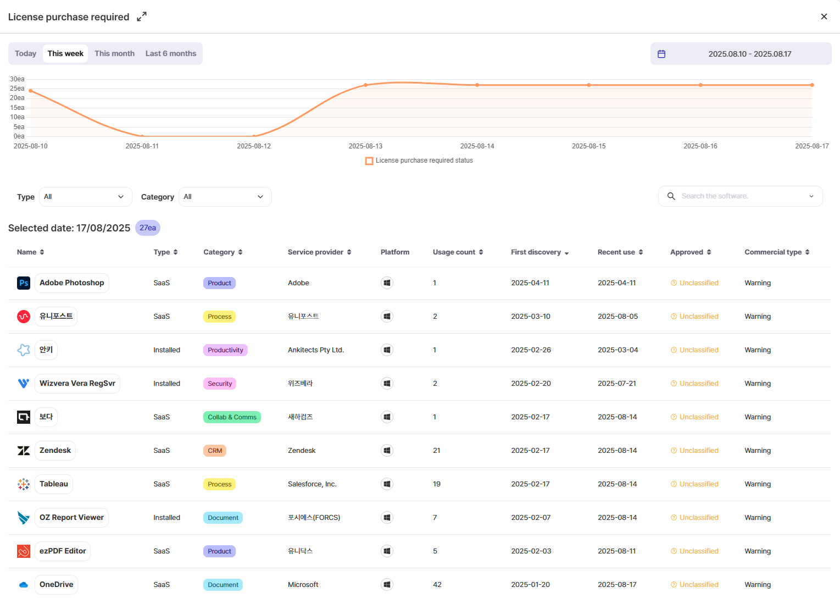Click the 2025-08-13 chart data point
This screenshot has height=598, width=840.
pos(365,85)
